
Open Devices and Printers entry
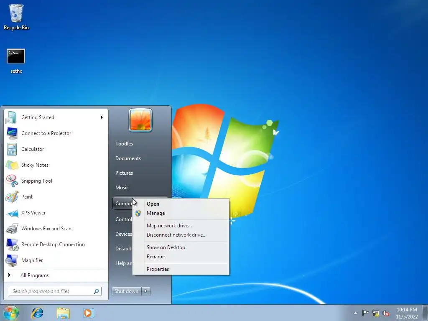pyautogui.click(x=123, y=234)
